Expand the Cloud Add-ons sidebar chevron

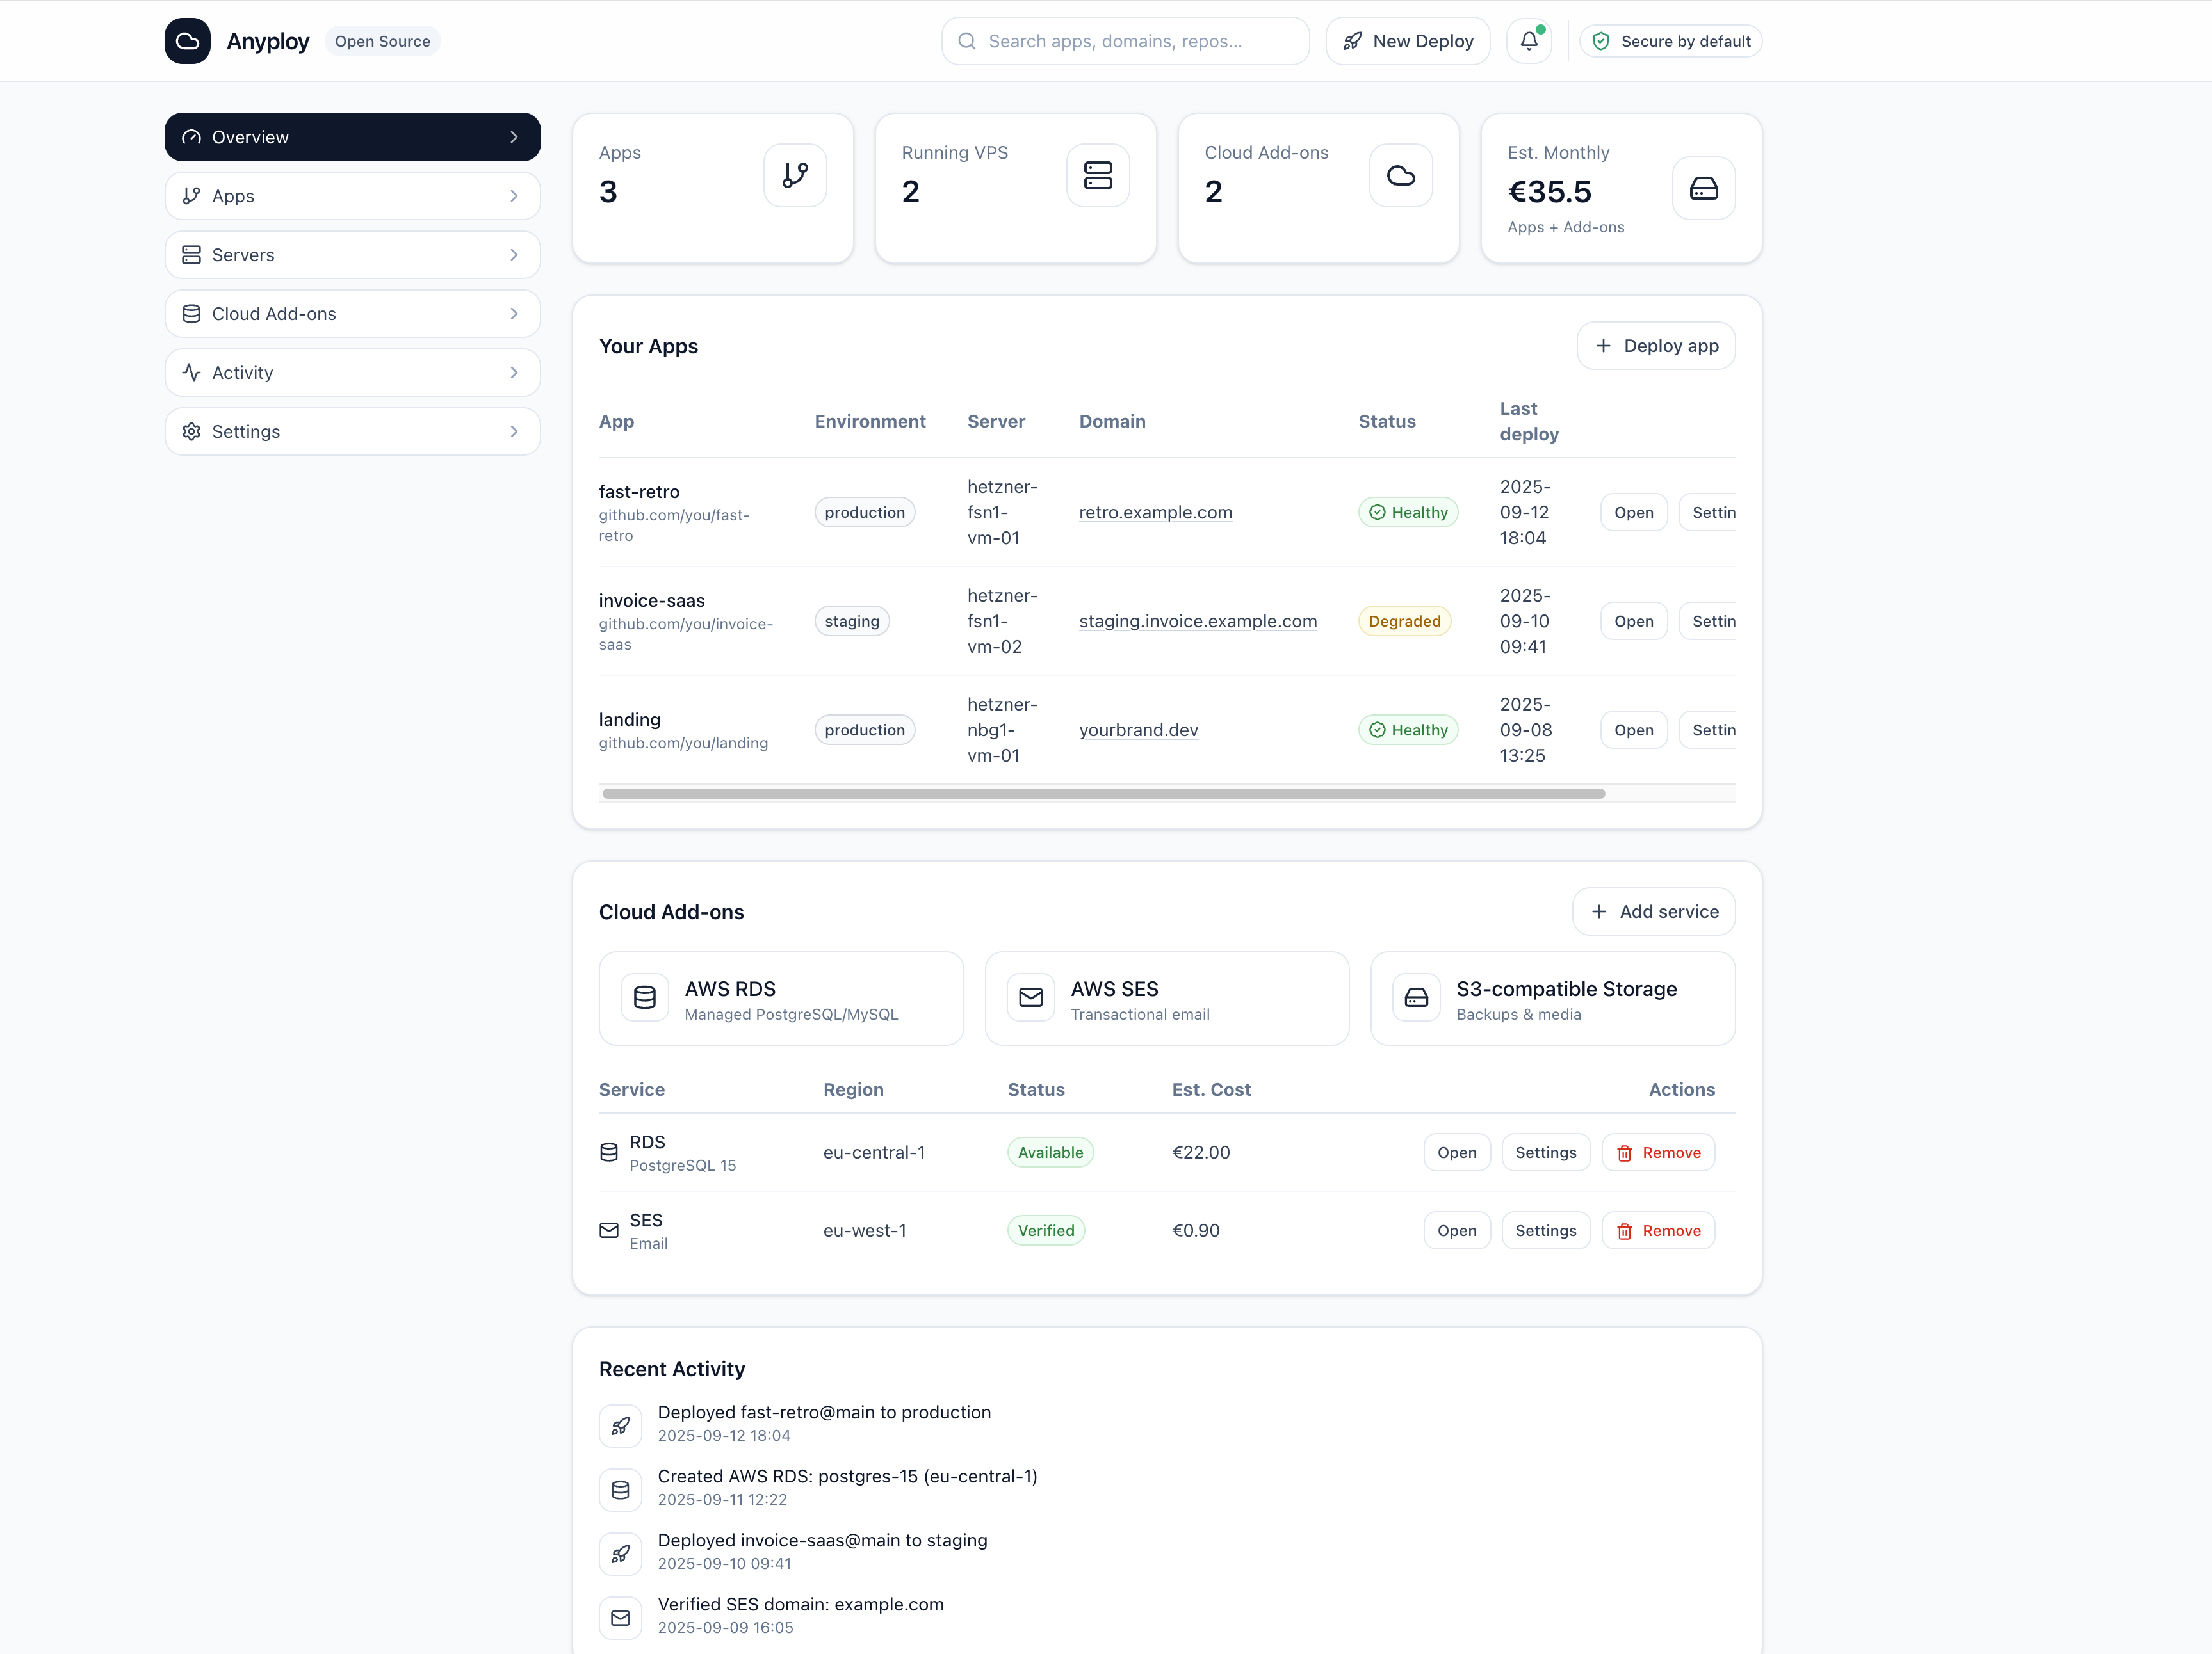(x=514, y=314)
